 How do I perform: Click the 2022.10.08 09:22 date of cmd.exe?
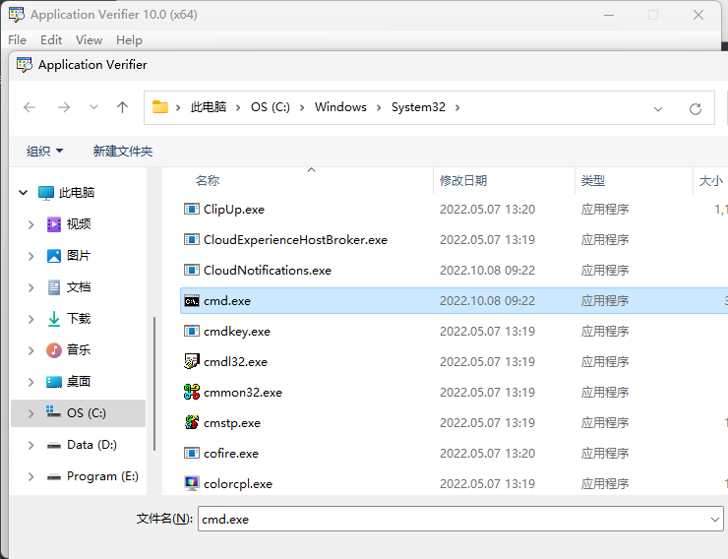pyautogui.click(x=488, y=301)
